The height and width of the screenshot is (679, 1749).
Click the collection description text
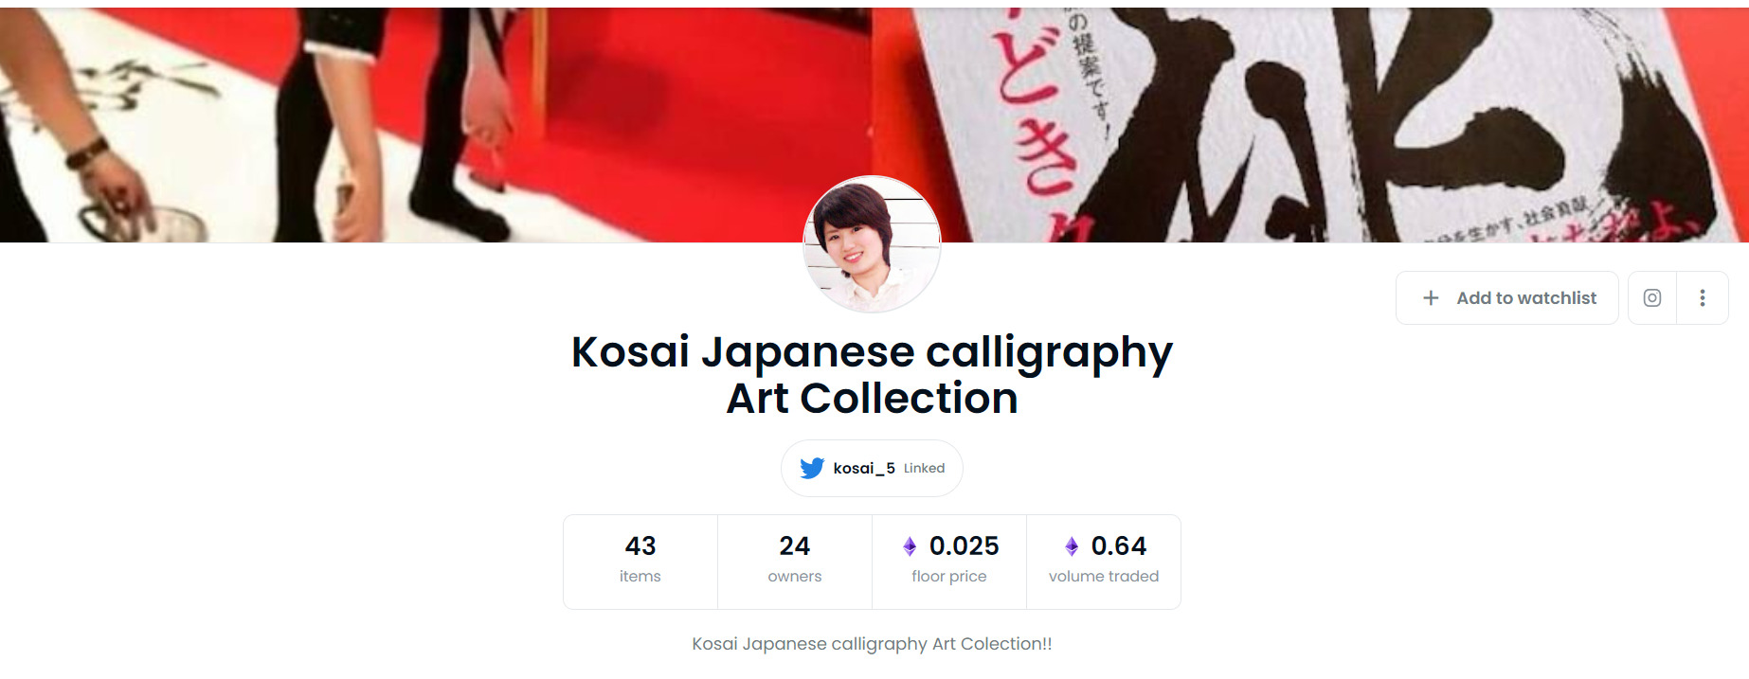point(872,644)
